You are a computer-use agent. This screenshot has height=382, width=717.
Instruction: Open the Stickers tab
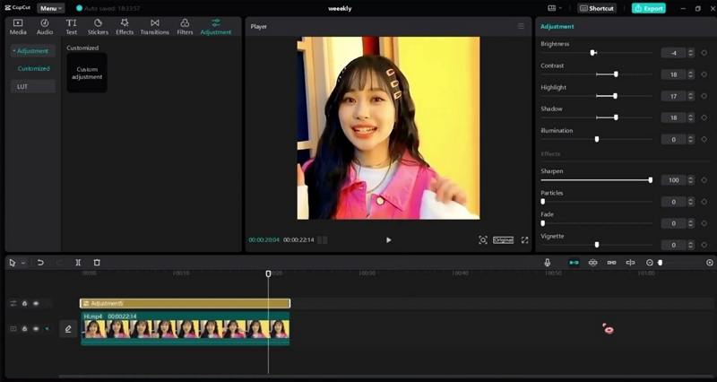point(98,27)
